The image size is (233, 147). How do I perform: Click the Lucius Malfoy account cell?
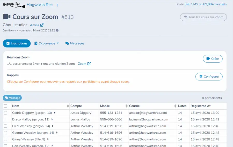pos(80,119)
